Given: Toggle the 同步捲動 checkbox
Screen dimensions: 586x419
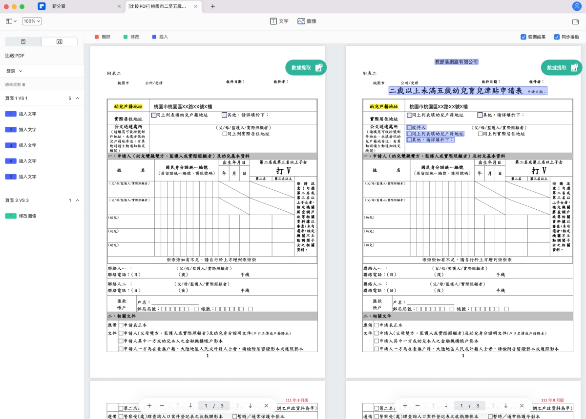Looking at the screenshot, I should click(x=557, y=37).
